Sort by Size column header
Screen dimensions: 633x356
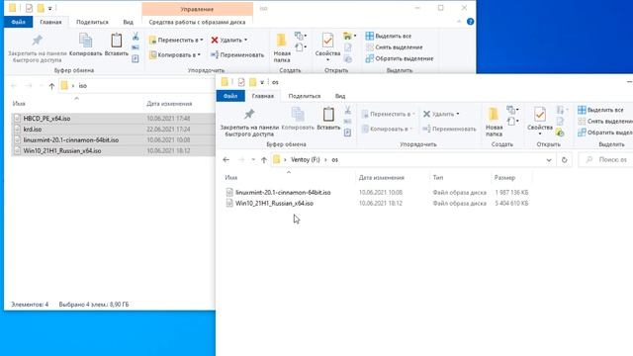point(504,178)
